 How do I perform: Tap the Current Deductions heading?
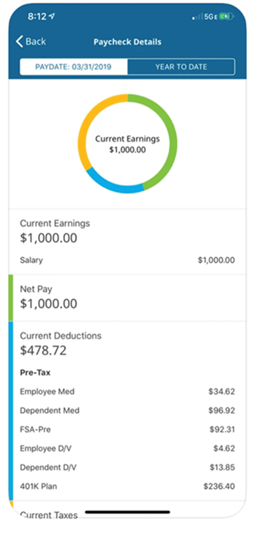pos(61,336)
